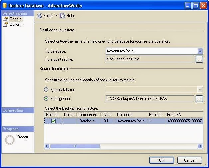209x168 pixels.
Task: Click the From database label
Action: click(62, 90)
